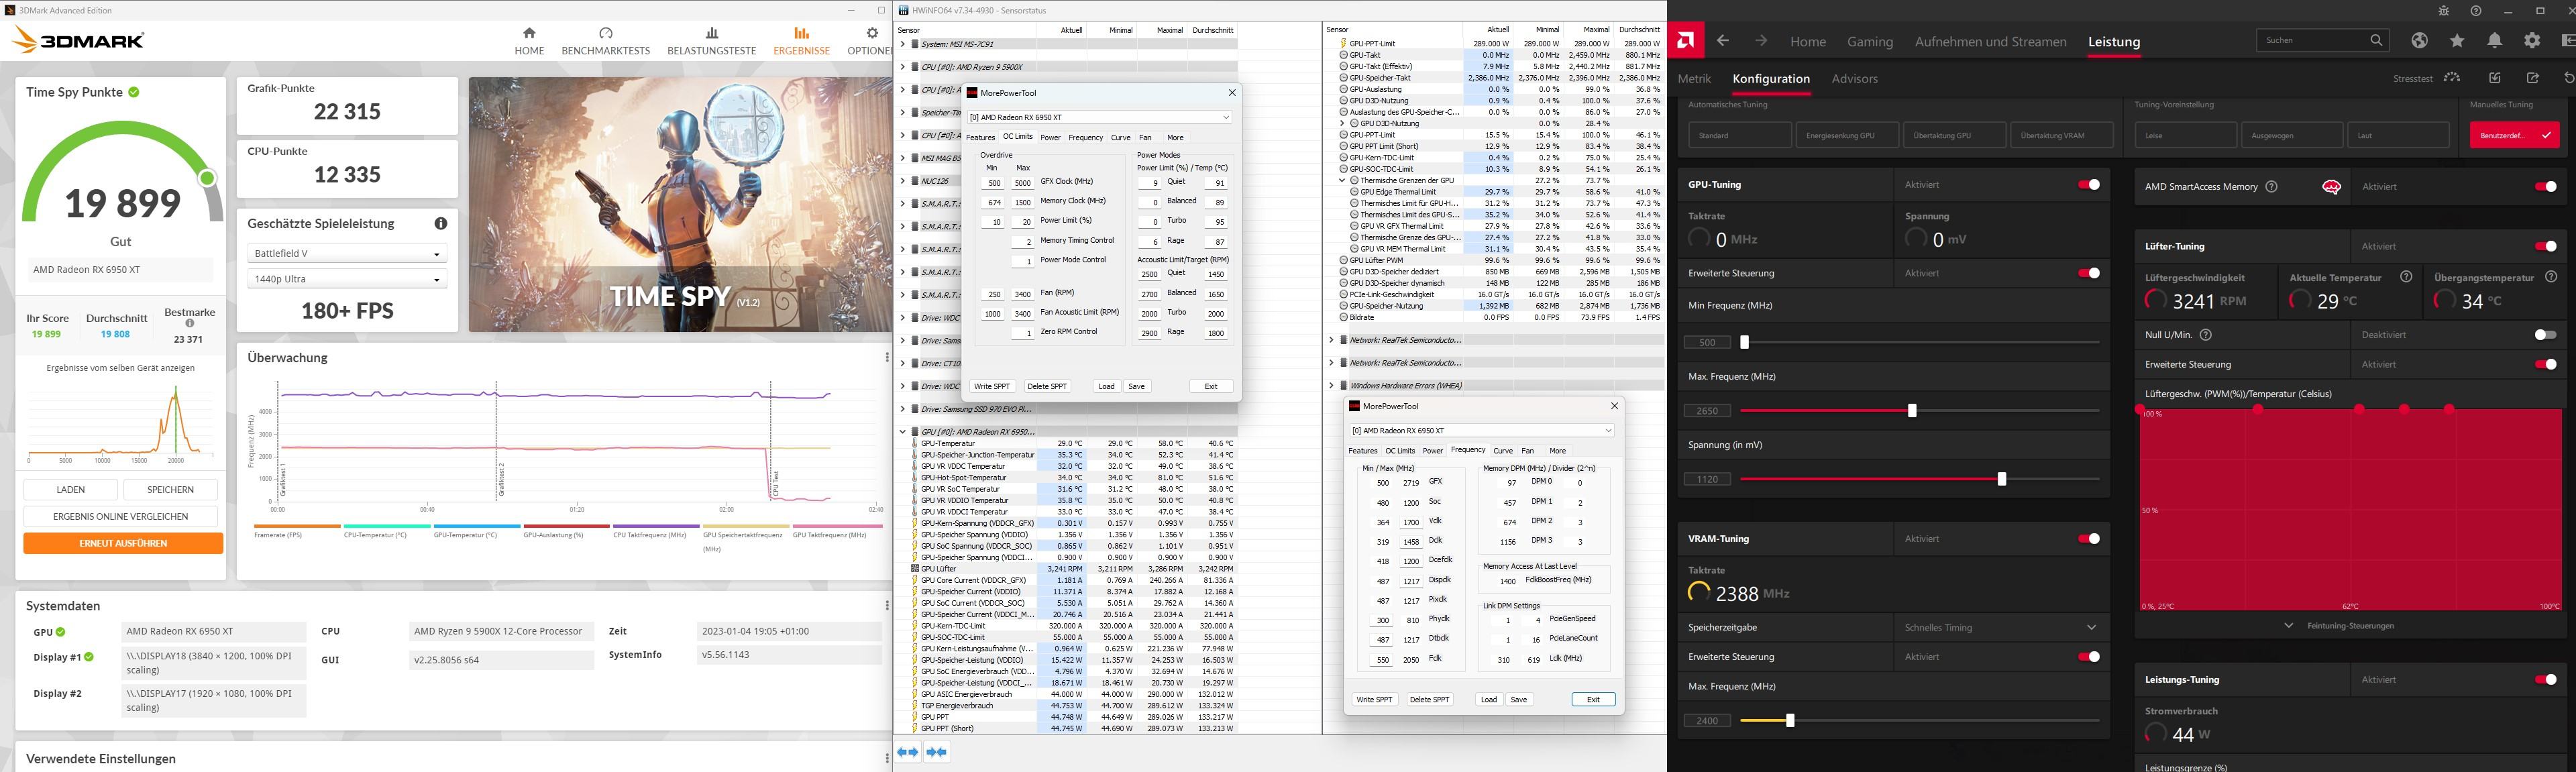Open ERGEBNISSE results icon in 3DMark
Image resolution: width=2576 pixels, height=772 pixels.
pos(801,33)
